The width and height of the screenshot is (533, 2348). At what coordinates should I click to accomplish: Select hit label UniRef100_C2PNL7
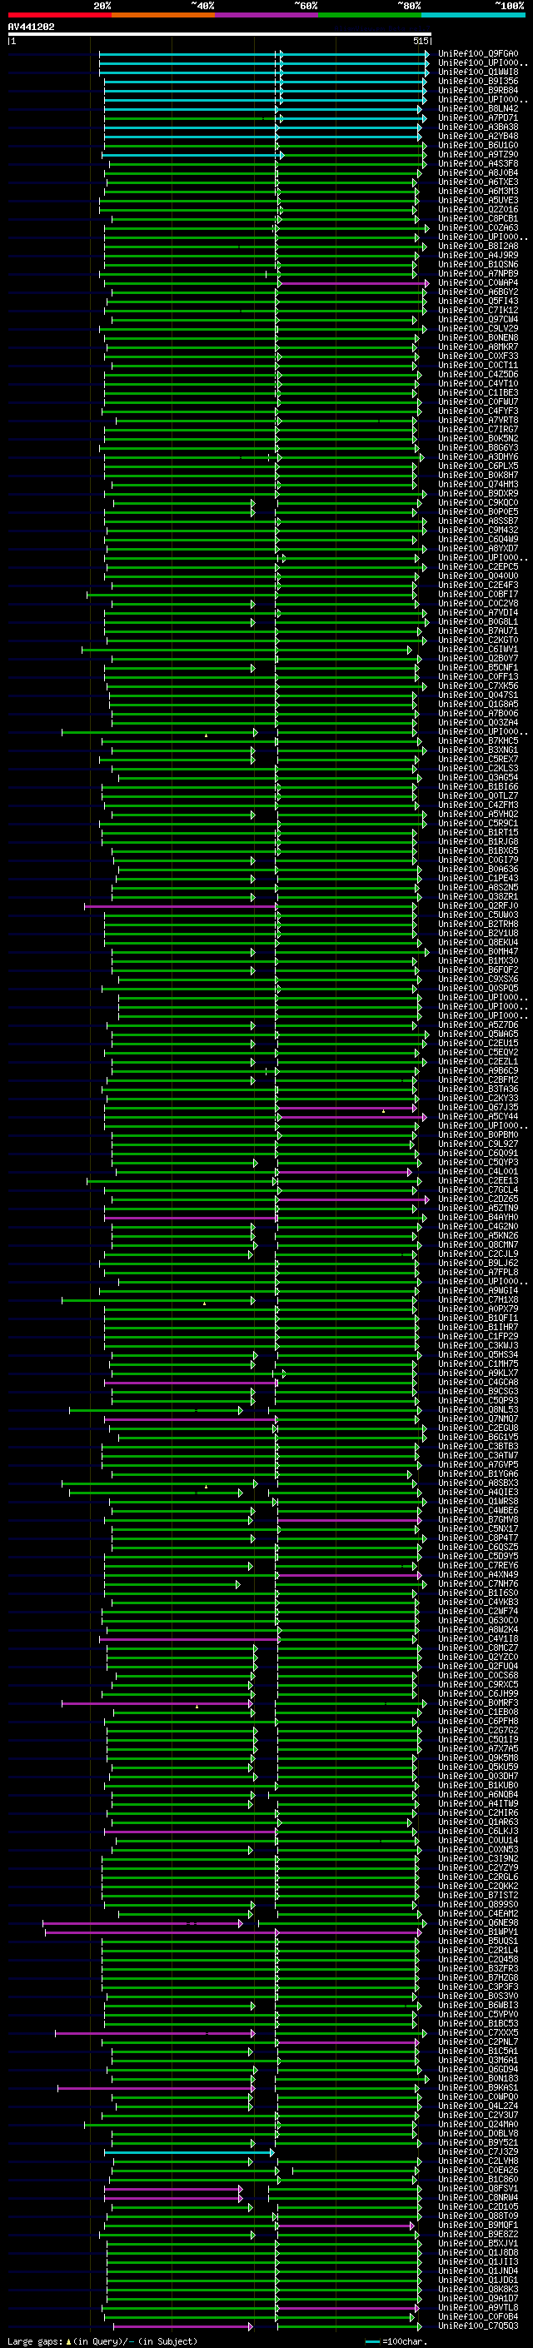click(478, 2041)
